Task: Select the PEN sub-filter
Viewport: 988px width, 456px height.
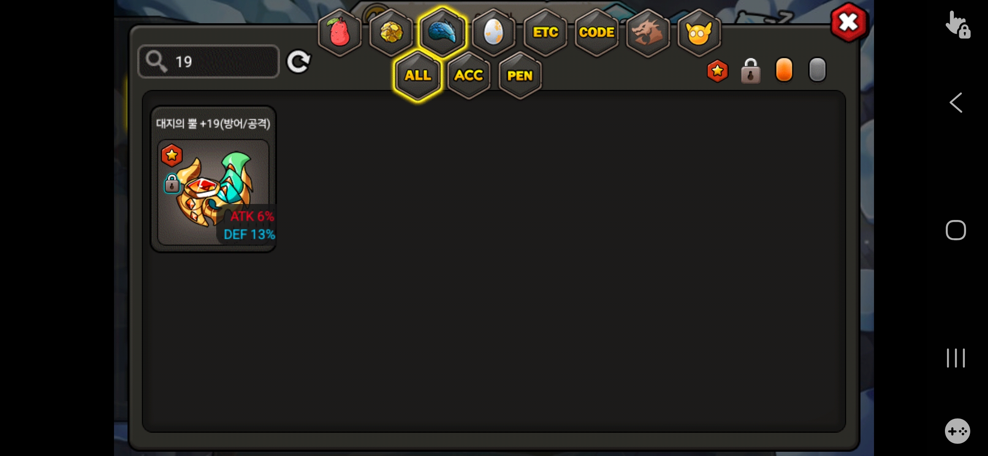Action: pyautogui.click(x=520, y=76)
